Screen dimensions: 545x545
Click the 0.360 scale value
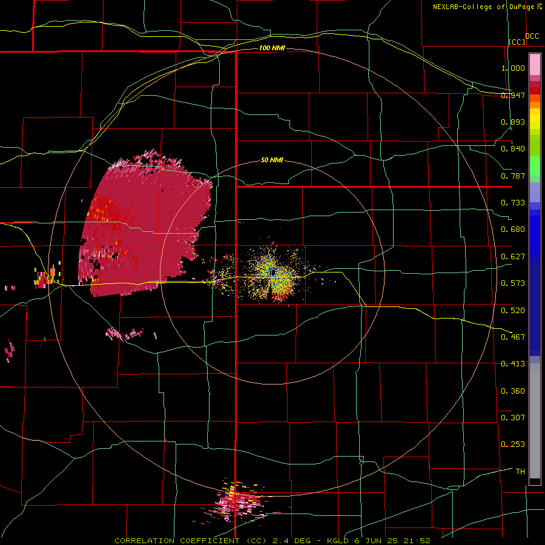(x=513, y=391)
